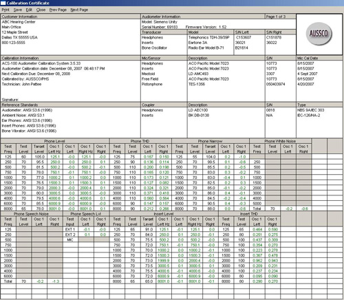The width and height of the screenshot is (344, 300).
Task: Click Technician: John Pattee line
Action: [x=21, y=84]
